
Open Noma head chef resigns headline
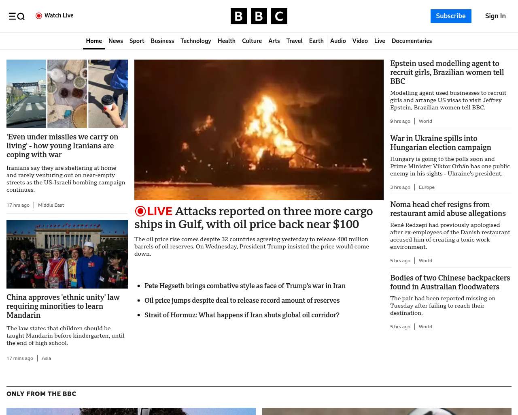tap(448, 209)
